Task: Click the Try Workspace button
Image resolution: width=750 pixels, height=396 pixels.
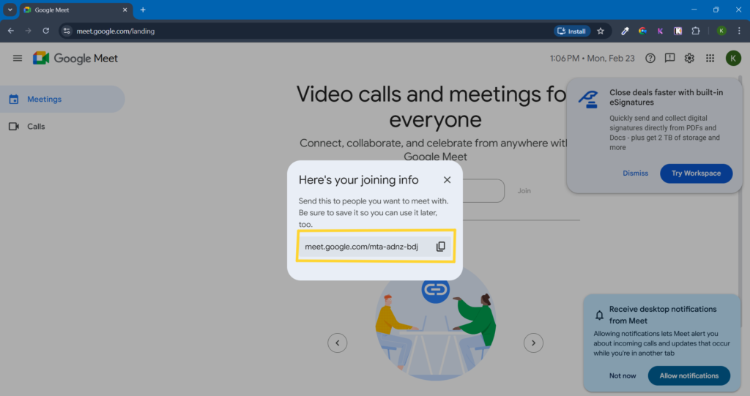Action: (x=696, y=173)
